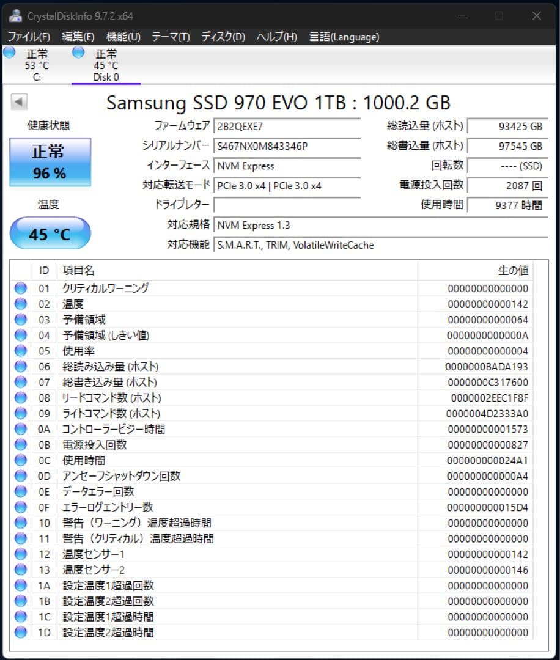Click the 45 °C temperature button
Viewport: 560px width, 660px height.
(x=50, y=233)
